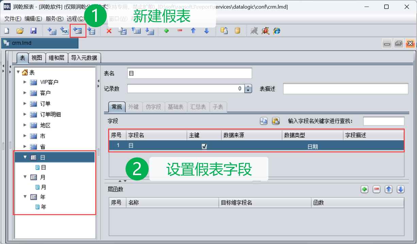Expand the VIP客户 table node
The image size is (417, 244).
point(25,82)
